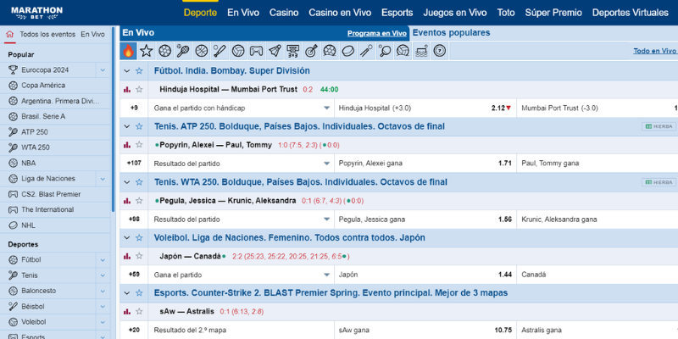Image resolution: width=678 pixels, height=339 pixels.
Task: Star the Fútbol India Bombay Super División league
Action: point(139,71)
